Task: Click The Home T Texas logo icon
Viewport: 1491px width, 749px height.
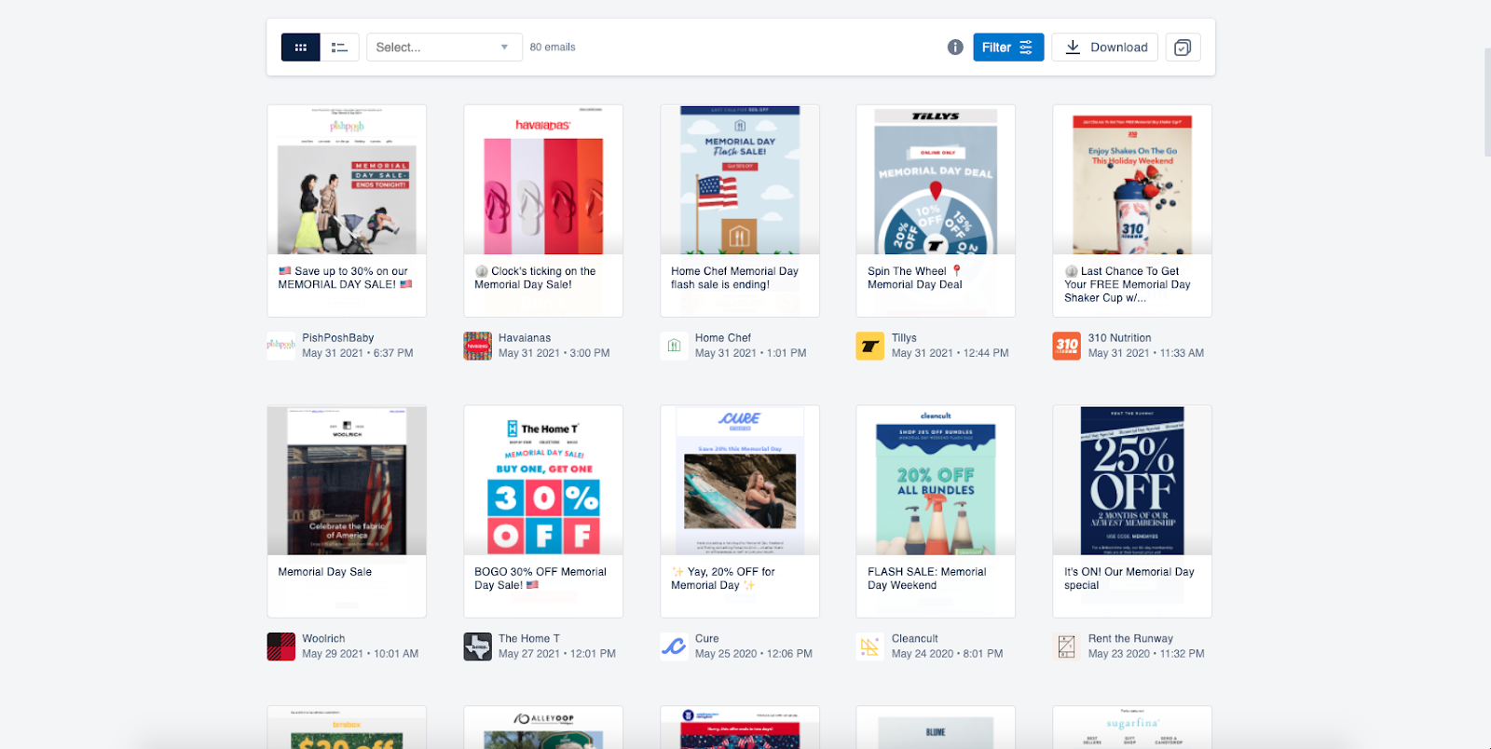Action: pos(478,647)
